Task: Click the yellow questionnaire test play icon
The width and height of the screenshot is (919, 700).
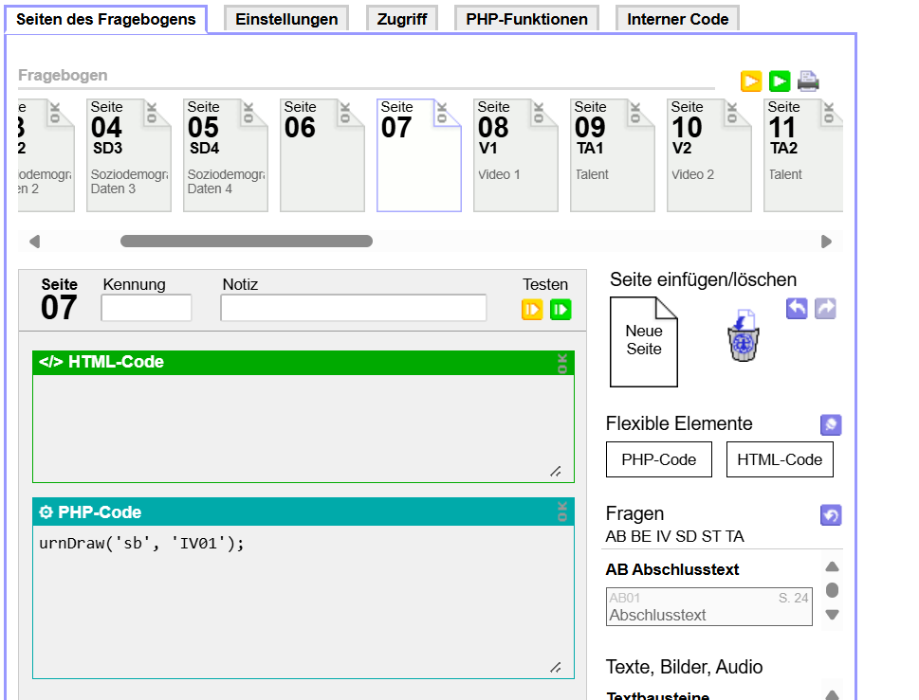Action: point(751,81)
